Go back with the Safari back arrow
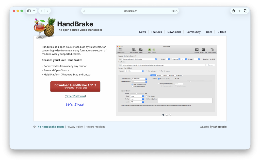 [42, 11]
